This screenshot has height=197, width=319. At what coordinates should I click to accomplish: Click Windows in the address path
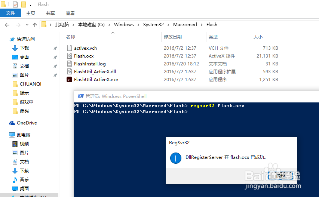click(124, 25)
